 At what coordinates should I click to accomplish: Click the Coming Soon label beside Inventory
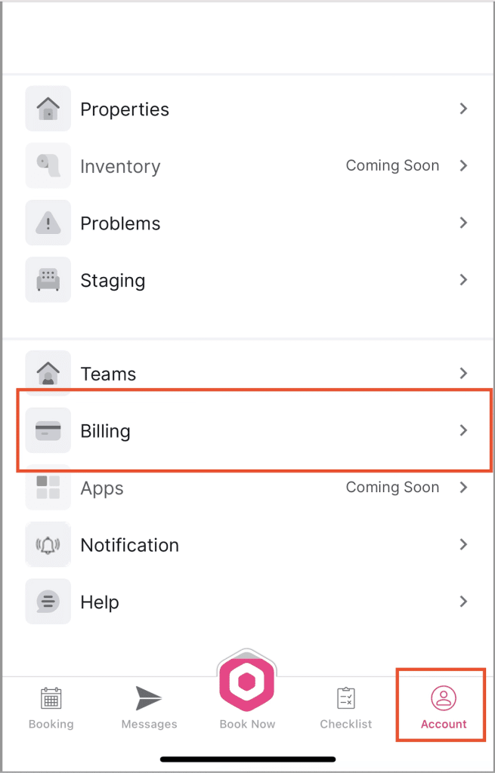pyautogui.click(x=392, y=165)
